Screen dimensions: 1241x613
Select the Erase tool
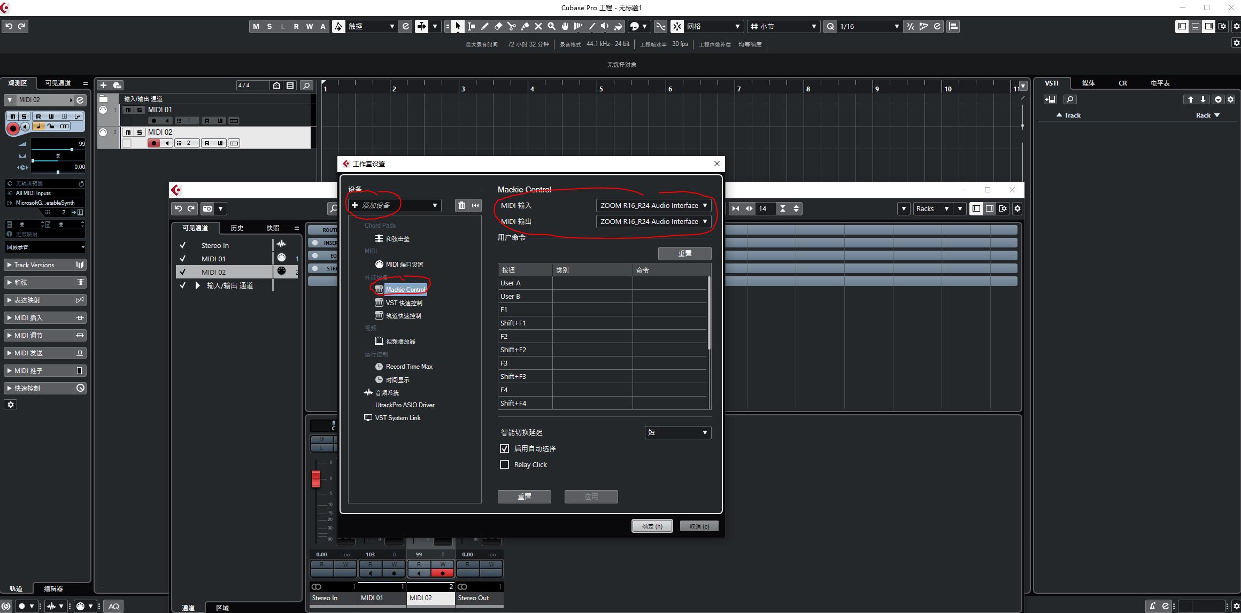[x=498, y=26]
